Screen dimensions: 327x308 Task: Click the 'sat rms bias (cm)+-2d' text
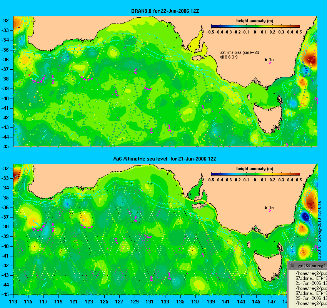[240, 53]
